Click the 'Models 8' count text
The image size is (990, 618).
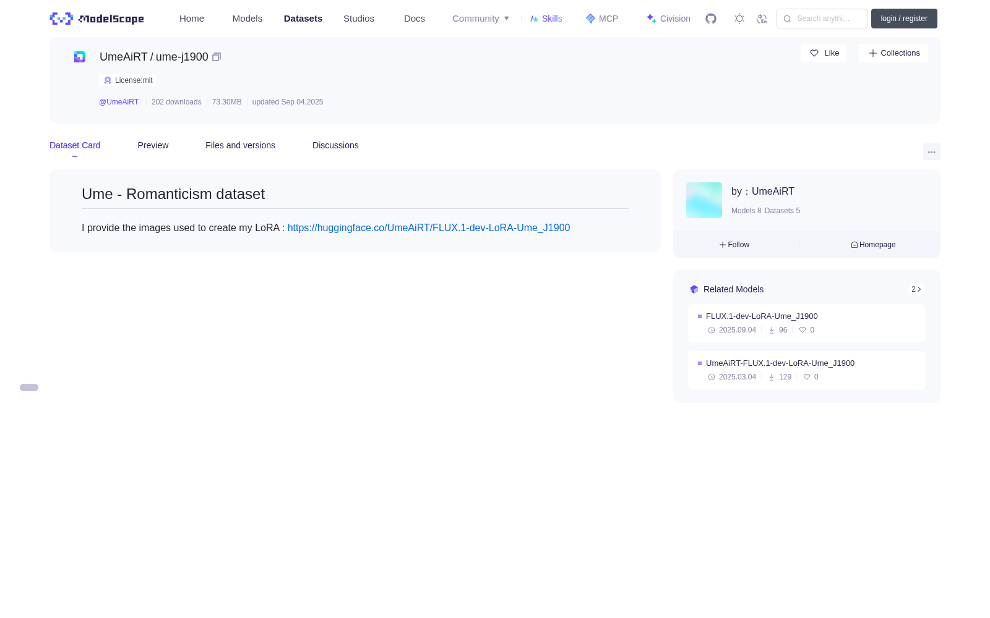pos(746,211)
